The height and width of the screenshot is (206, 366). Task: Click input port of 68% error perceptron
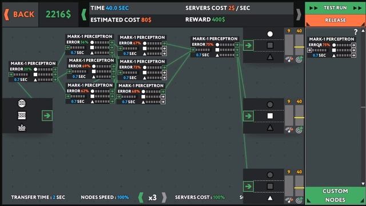(x=119, y=97)
